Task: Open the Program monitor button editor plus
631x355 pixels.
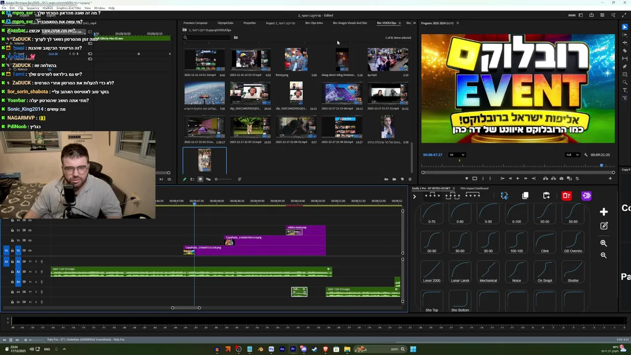Action: [x=610, y=178]
